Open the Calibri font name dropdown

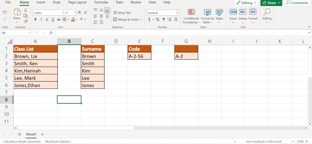pyautogui.click(x=62, y=13)
